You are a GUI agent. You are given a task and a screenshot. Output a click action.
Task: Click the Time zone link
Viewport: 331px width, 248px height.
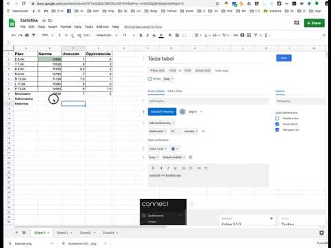(x=221, y=70)
